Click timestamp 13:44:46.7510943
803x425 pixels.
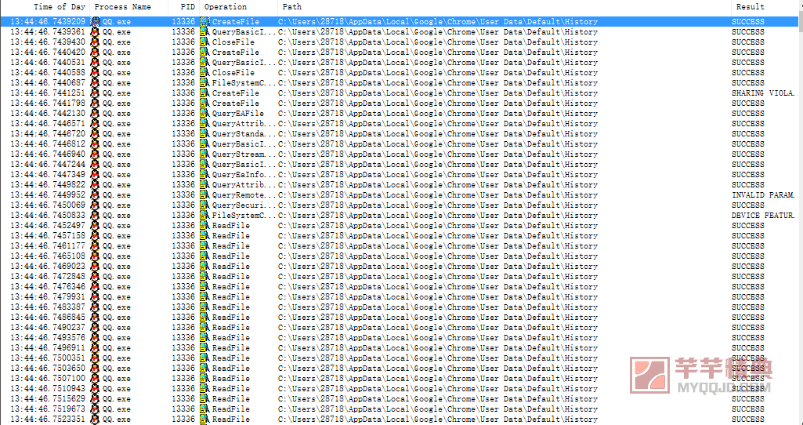(48, 389)
